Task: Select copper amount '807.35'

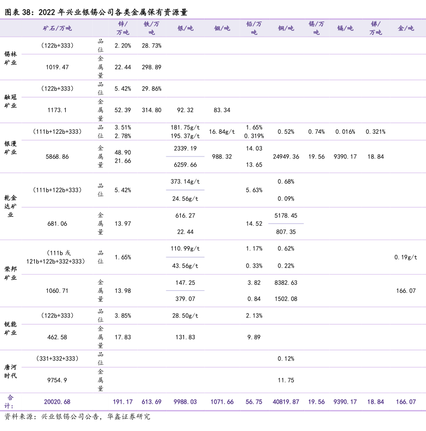Action: [286, 232]
